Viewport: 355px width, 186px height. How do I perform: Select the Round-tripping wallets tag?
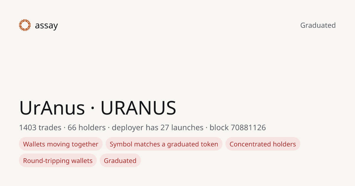pyautogui.click(x=58, y=161)
